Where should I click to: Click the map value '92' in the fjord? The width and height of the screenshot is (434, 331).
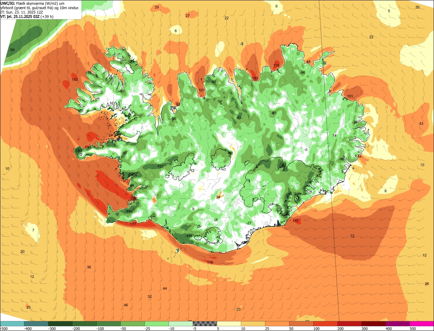pyautogui.click(x=178, y=104)
